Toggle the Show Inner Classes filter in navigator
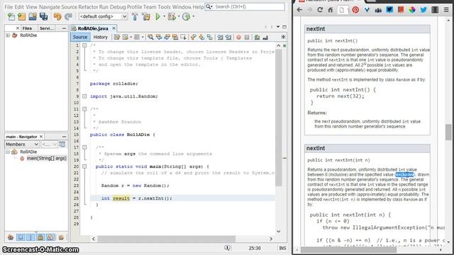This screenshot has width=454, height=255. tap(50, 237)
